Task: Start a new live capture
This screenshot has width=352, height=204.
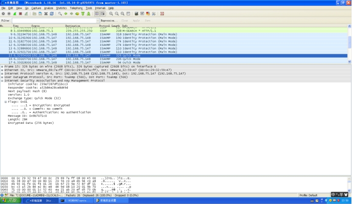Action: (14, 14)
